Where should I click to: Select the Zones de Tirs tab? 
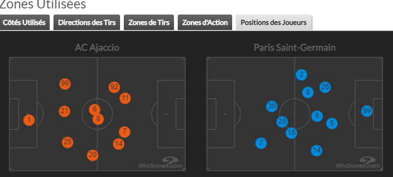pos(149,23)
